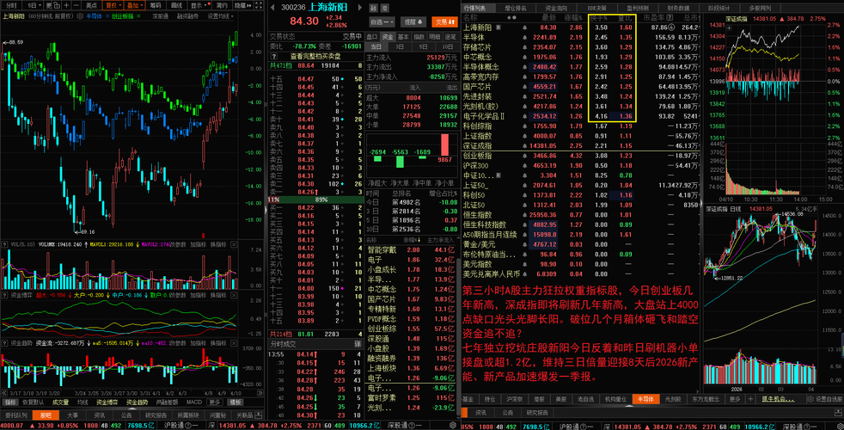Open chart settings gear beside 前复权
This screenshot has height=430, width=844.
coord(80,16)
